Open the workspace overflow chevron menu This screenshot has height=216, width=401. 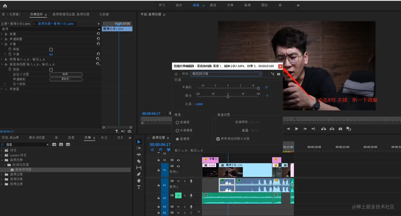click(298, 5)
